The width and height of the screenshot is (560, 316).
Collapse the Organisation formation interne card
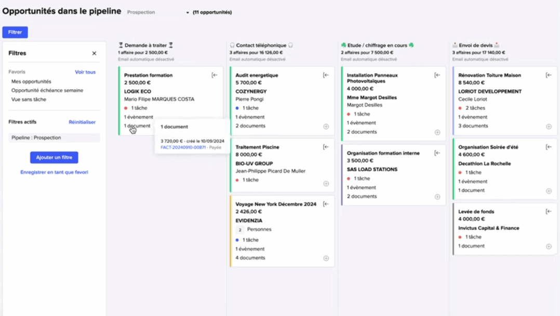[x=437, y=153]
